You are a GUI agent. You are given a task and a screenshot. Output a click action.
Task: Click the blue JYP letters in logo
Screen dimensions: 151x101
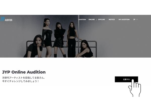[3, 19]
